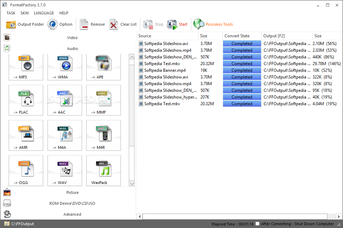This screenshot has width=343, height=228.
Task: Click the Audio category music note icon
Action: tap(7, 48)
